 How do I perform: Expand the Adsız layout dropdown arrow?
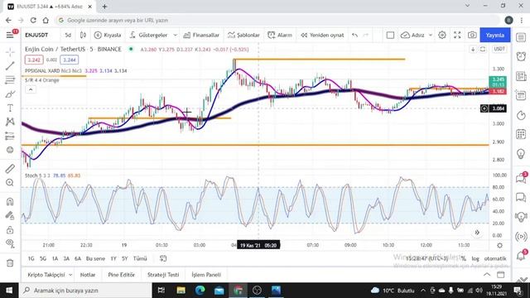pyautogui.click(x=431, y=35)
